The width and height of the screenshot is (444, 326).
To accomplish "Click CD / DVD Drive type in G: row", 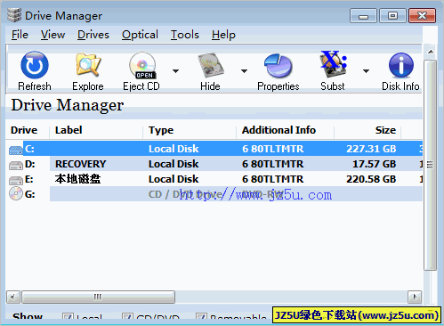I will click(x=185, y=194).
